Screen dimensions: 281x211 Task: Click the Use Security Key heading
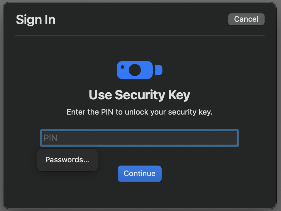pos(139,95)
